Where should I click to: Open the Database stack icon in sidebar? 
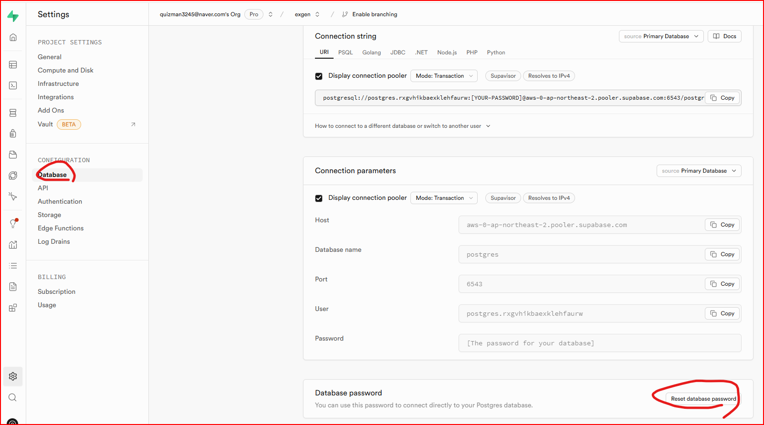[x=13, y=113]
